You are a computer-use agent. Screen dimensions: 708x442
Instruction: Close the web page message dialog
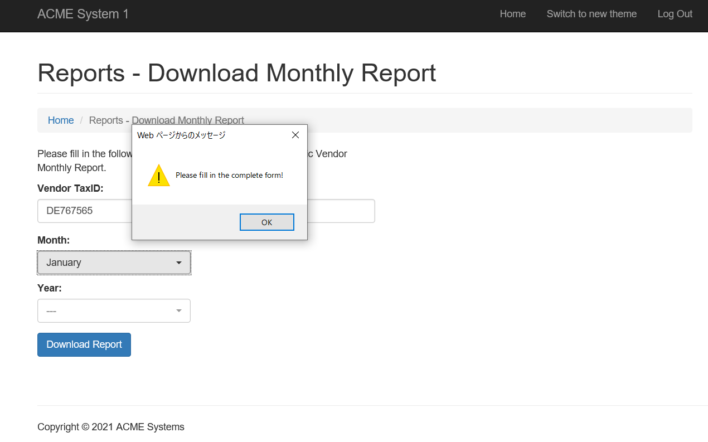click(x=295, y=135)
